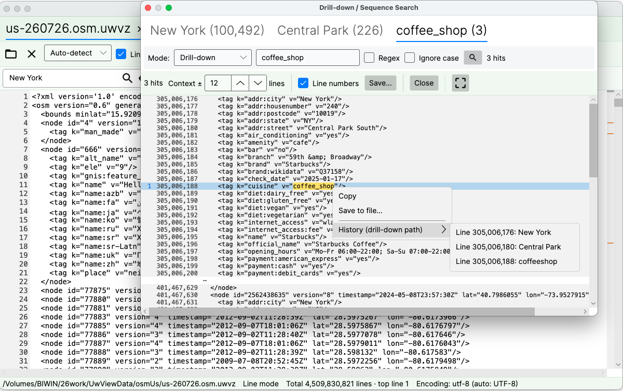Select the History (drill-down path) menu entry
Viewport: 623px width, 391px height.
point(392,230)
